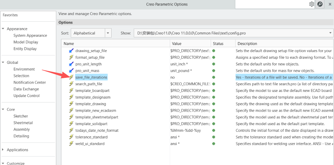Click the magnifier search button in title bar
334x165 pixels.
click(x=320, y=4)
